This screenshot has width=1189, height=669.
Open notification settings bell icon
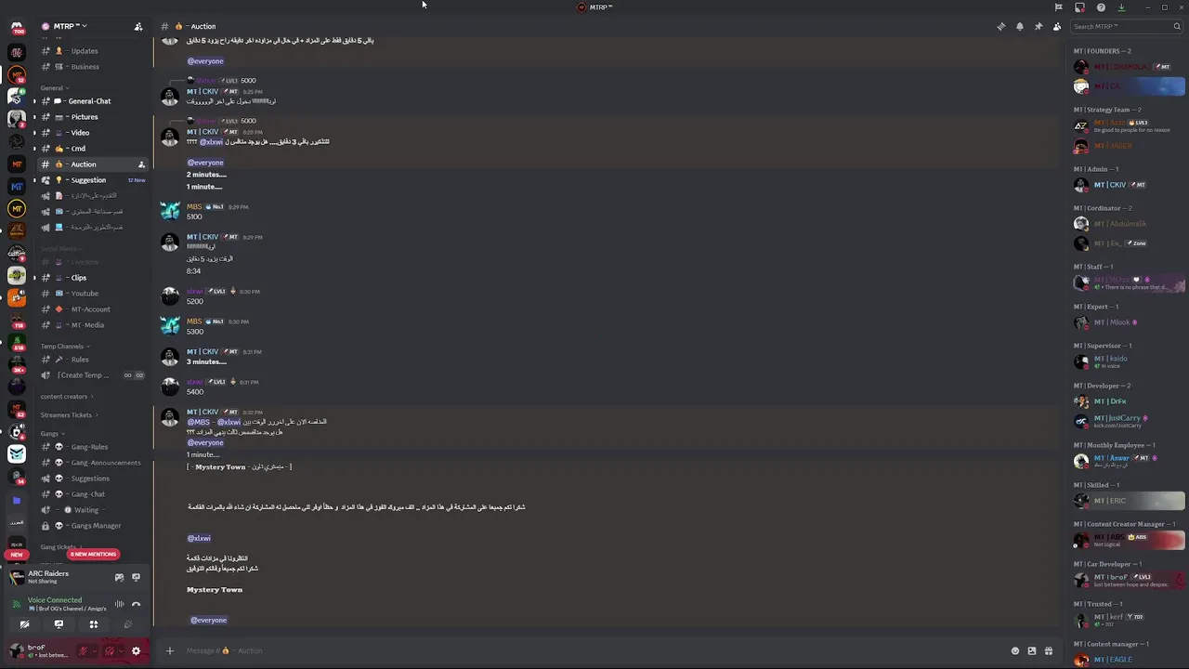1020,26
